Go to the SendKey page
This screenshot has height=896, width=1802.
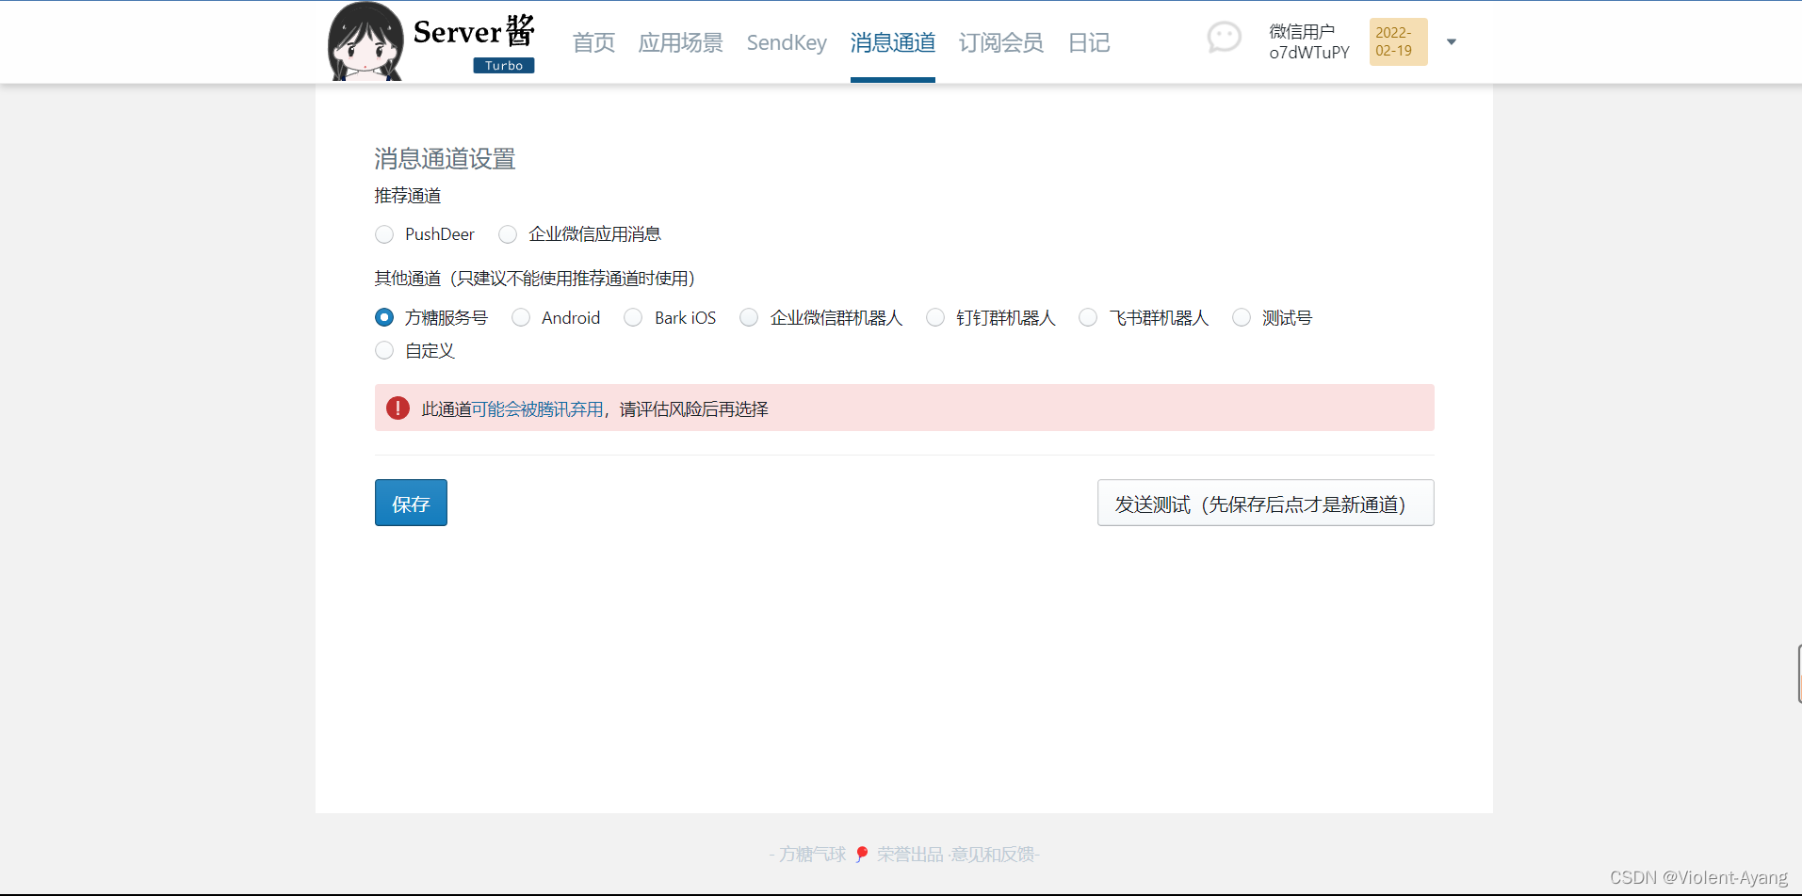tap(787, 42)
